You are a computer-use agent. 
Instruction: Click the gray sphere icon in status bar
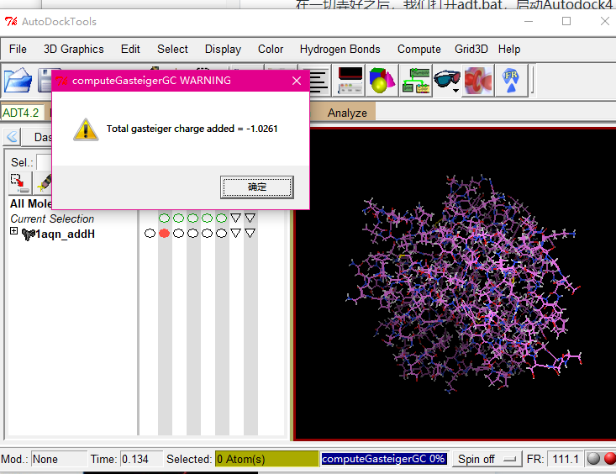[x=593, y=459]
